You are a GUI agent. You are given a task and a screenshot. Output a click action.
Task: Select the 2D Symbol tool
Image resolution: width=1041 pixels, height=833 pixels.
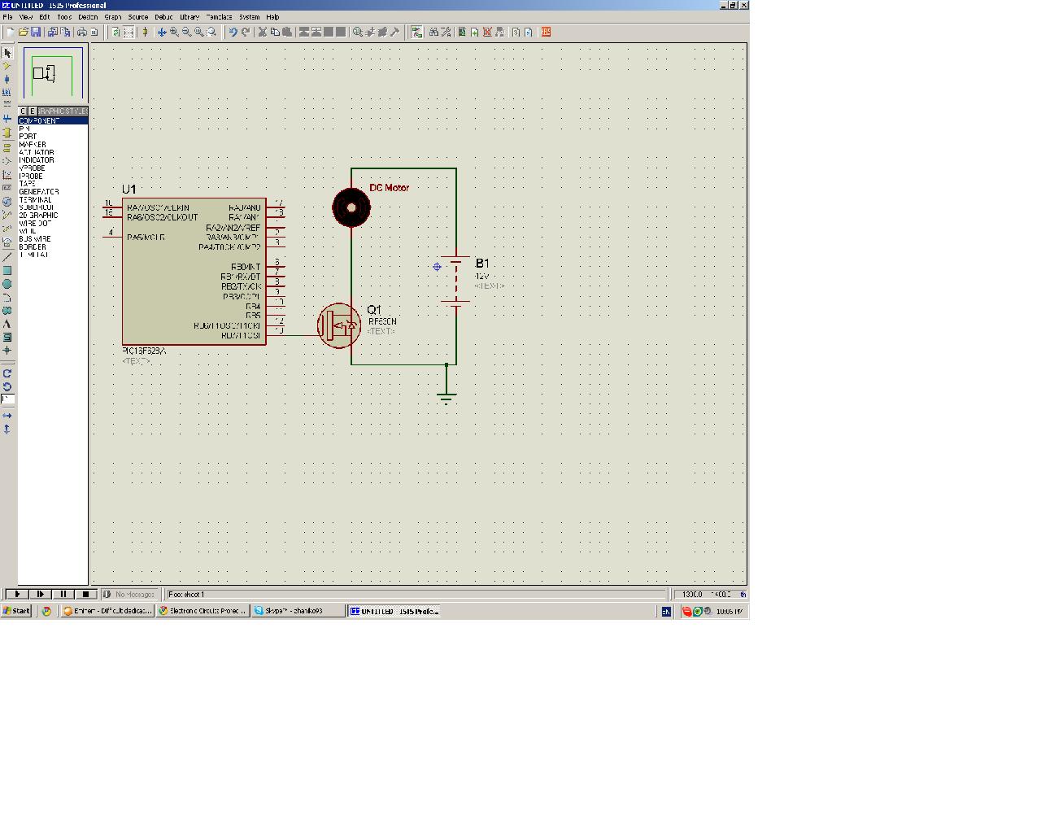(x=7, y=337)
